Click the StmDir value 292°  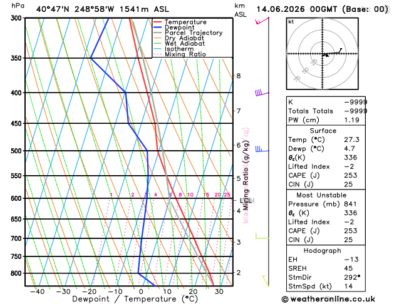[x=352, y=277]
